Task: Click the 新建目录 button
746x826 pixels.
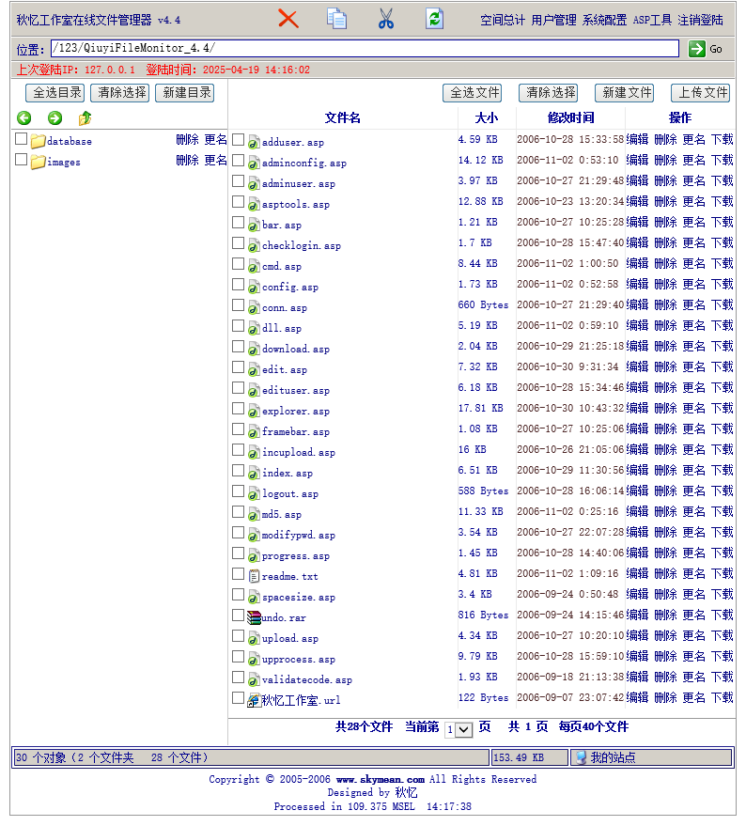Action: click(186, 93)
